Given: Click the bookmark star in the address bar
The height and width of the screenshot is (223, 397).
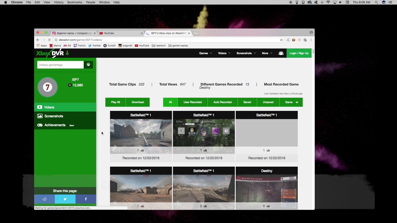Looking at the screenshot, I should click(x=281, y=40).
